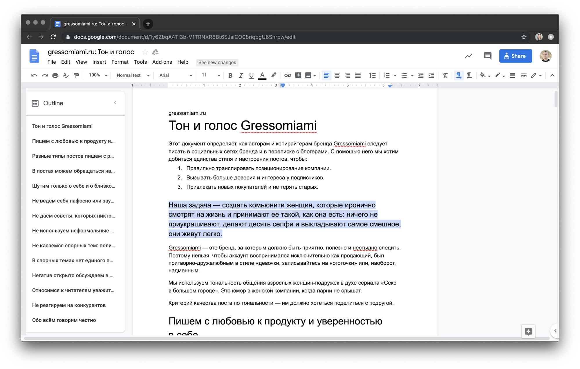Activate the Paint format roller tool
This screenshot has height=369, width=580.
pos(76,75)
